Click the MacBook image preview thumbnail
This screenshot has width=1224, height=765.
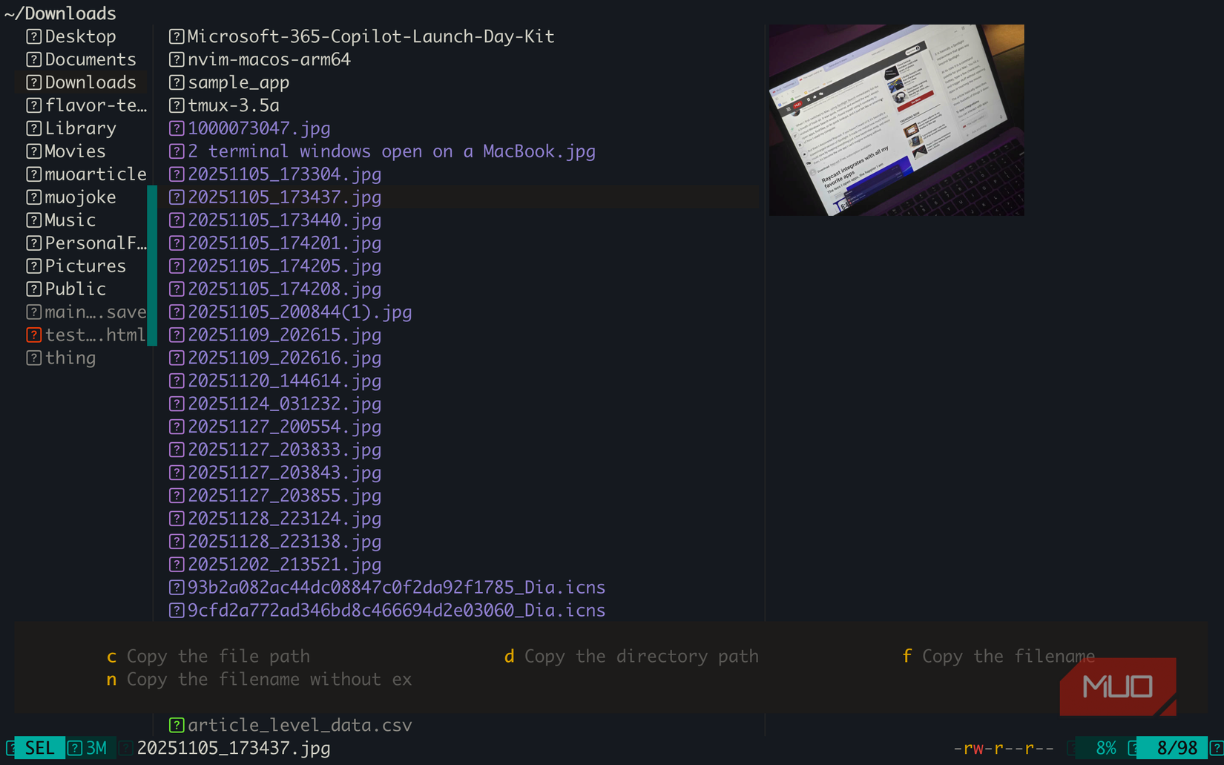point(896,119)
